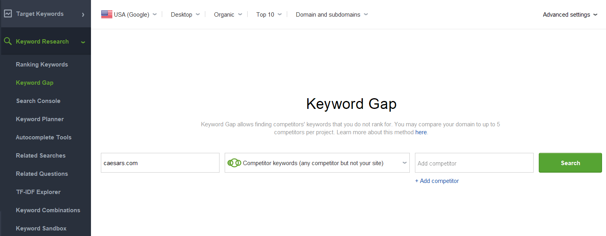Screen dimensions: 606x236
Task: Expand Advanced settings
Action: pos(570,15)
